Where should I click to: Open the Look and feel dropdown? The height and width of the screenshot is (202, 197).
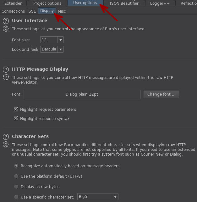(52, 49)
